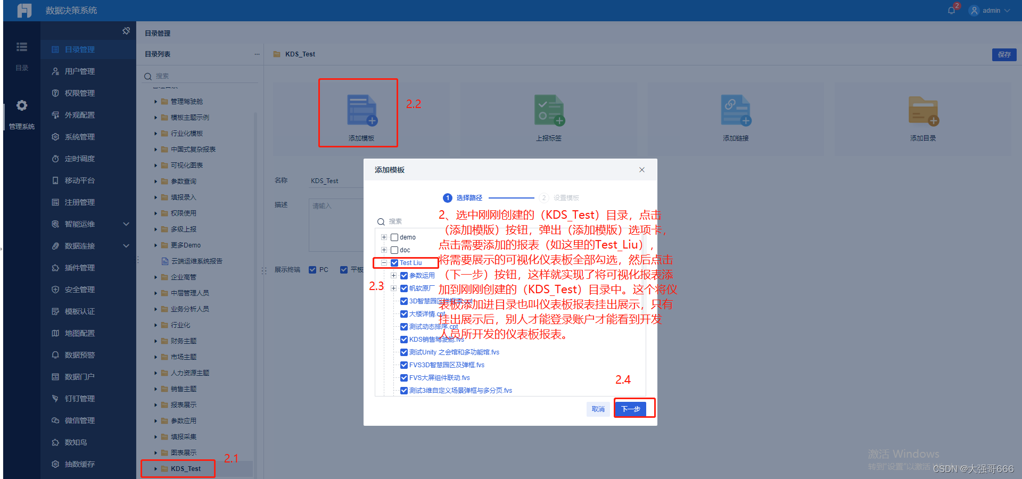Click the search icon in the add-template dialog
Image resolution: width=1022 pixels, height=479 pixels.
pyautogui.click(x=381, y=222)
